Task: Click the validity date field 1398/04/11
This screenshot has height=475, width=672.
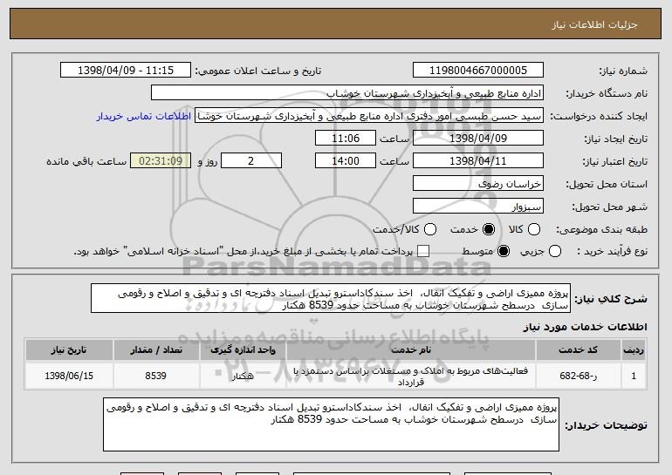Action: click(x=478, y=161)
